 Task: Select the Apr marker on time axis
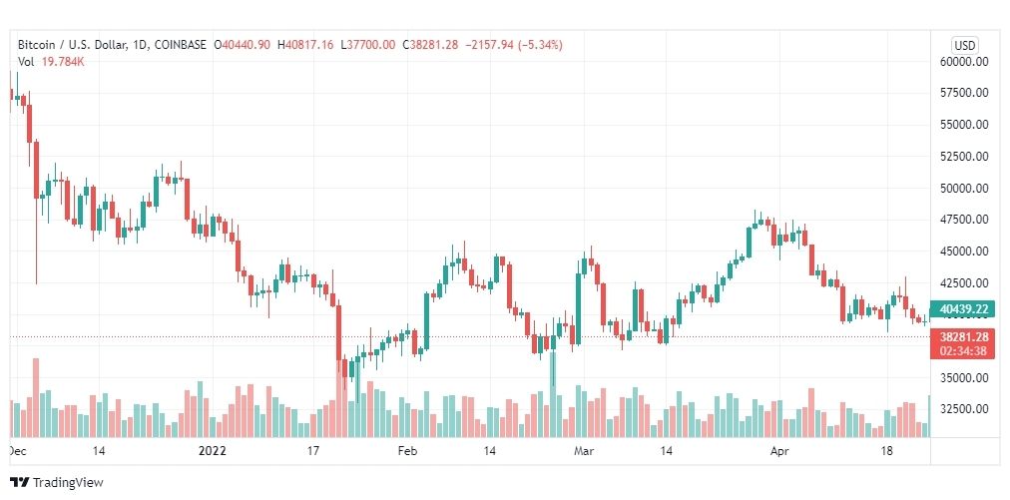(x=779, y=451)
